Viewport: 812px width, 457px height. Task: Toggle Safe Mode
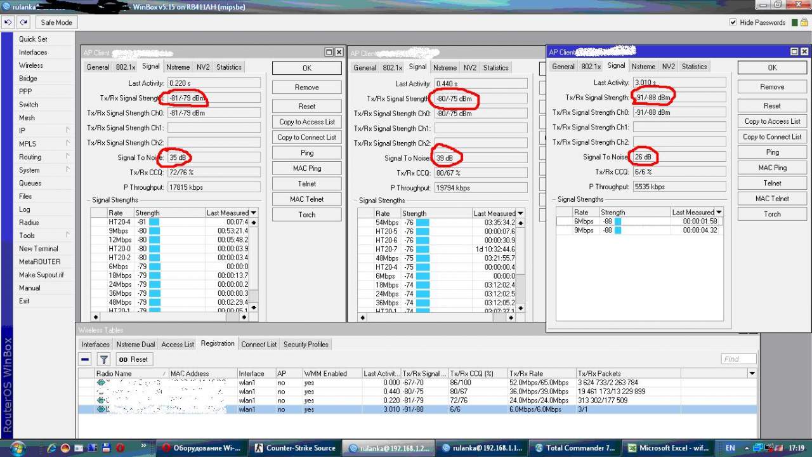pos(56,22)
